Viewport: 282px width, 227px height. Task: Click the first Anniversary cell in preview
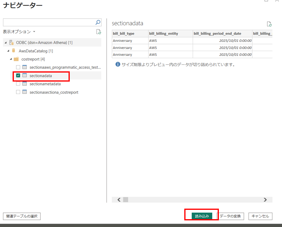130,41
